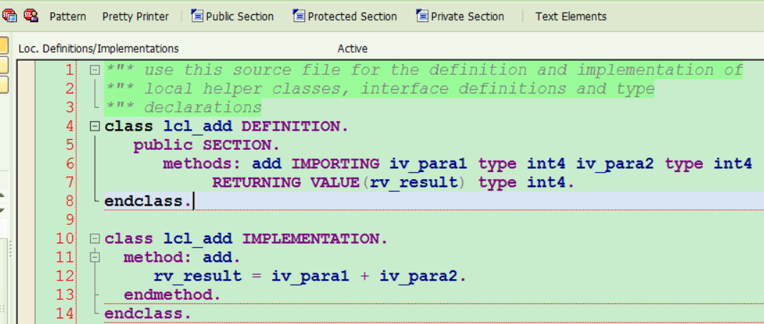This screenshot has width=764, height=324.
Task: Click the Pattern button
Action: (68, 16)
